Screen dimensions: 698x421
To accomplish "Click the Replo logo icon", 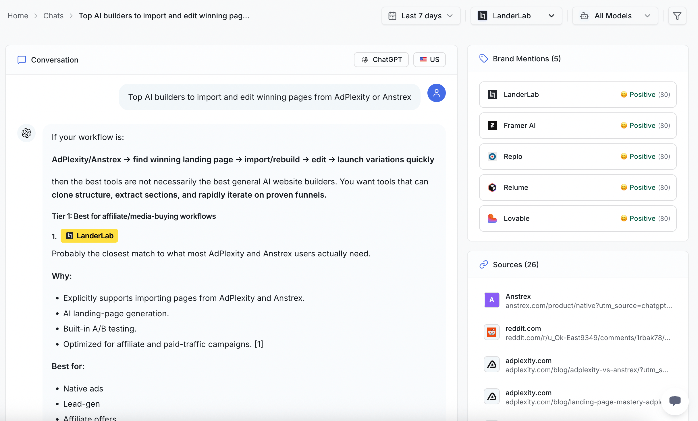I will pos(492,157).
